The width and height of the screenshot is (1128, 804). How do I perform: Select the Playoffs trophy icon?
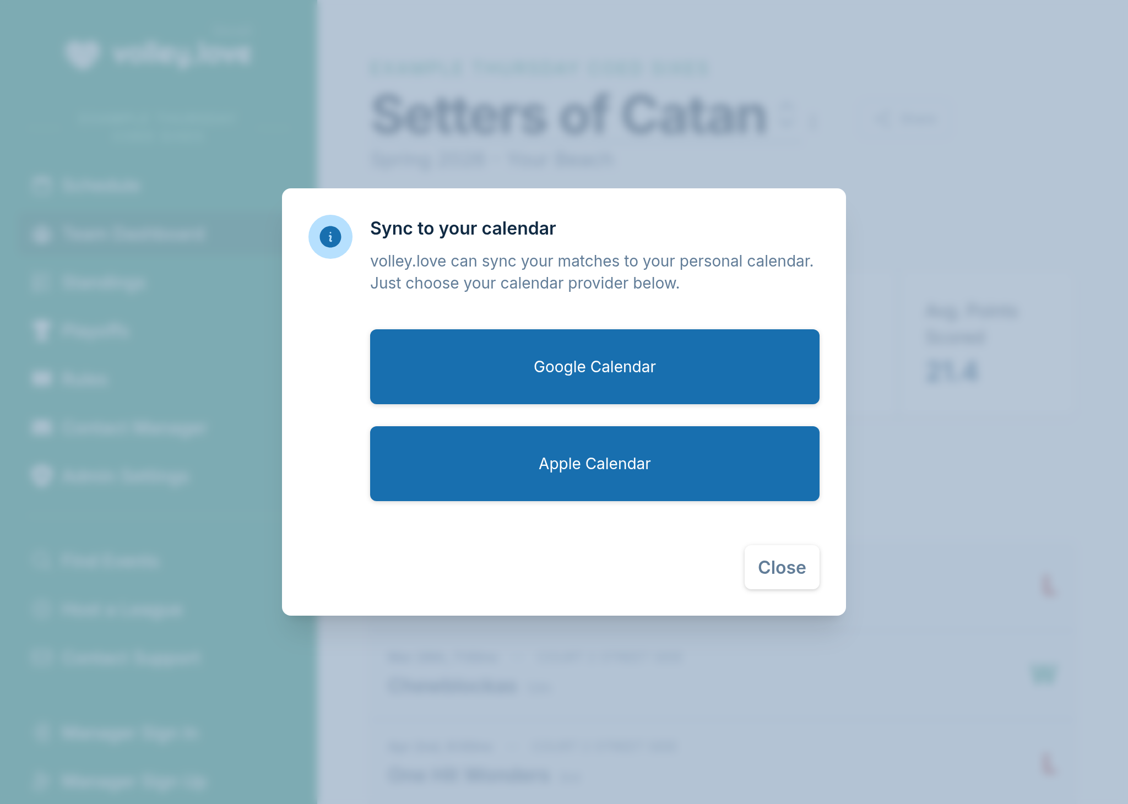click(42, 331)
